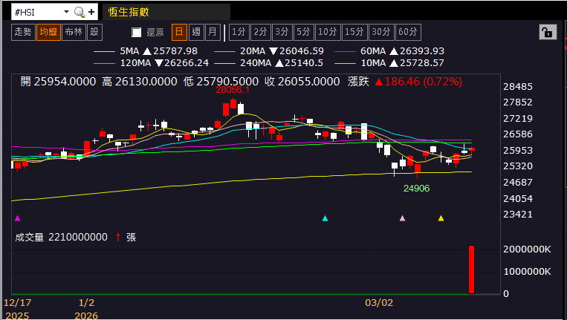Enable the 還原 checkbox
The height and width of the screenshot is (320, 567).
point(136,33)
